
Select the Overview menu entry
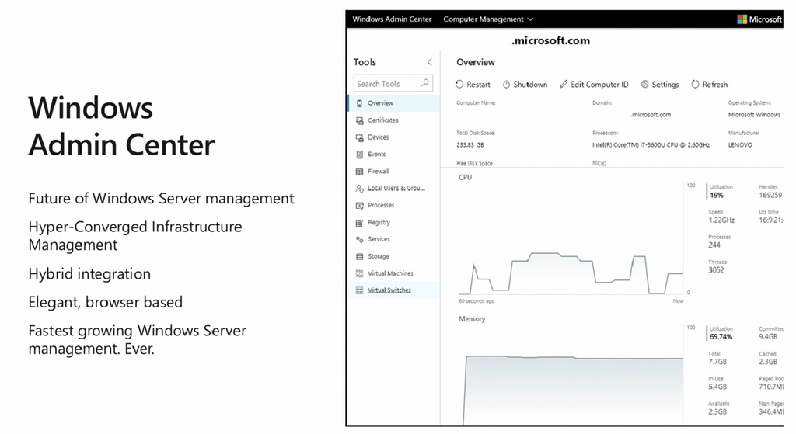(x=394, y=103)
